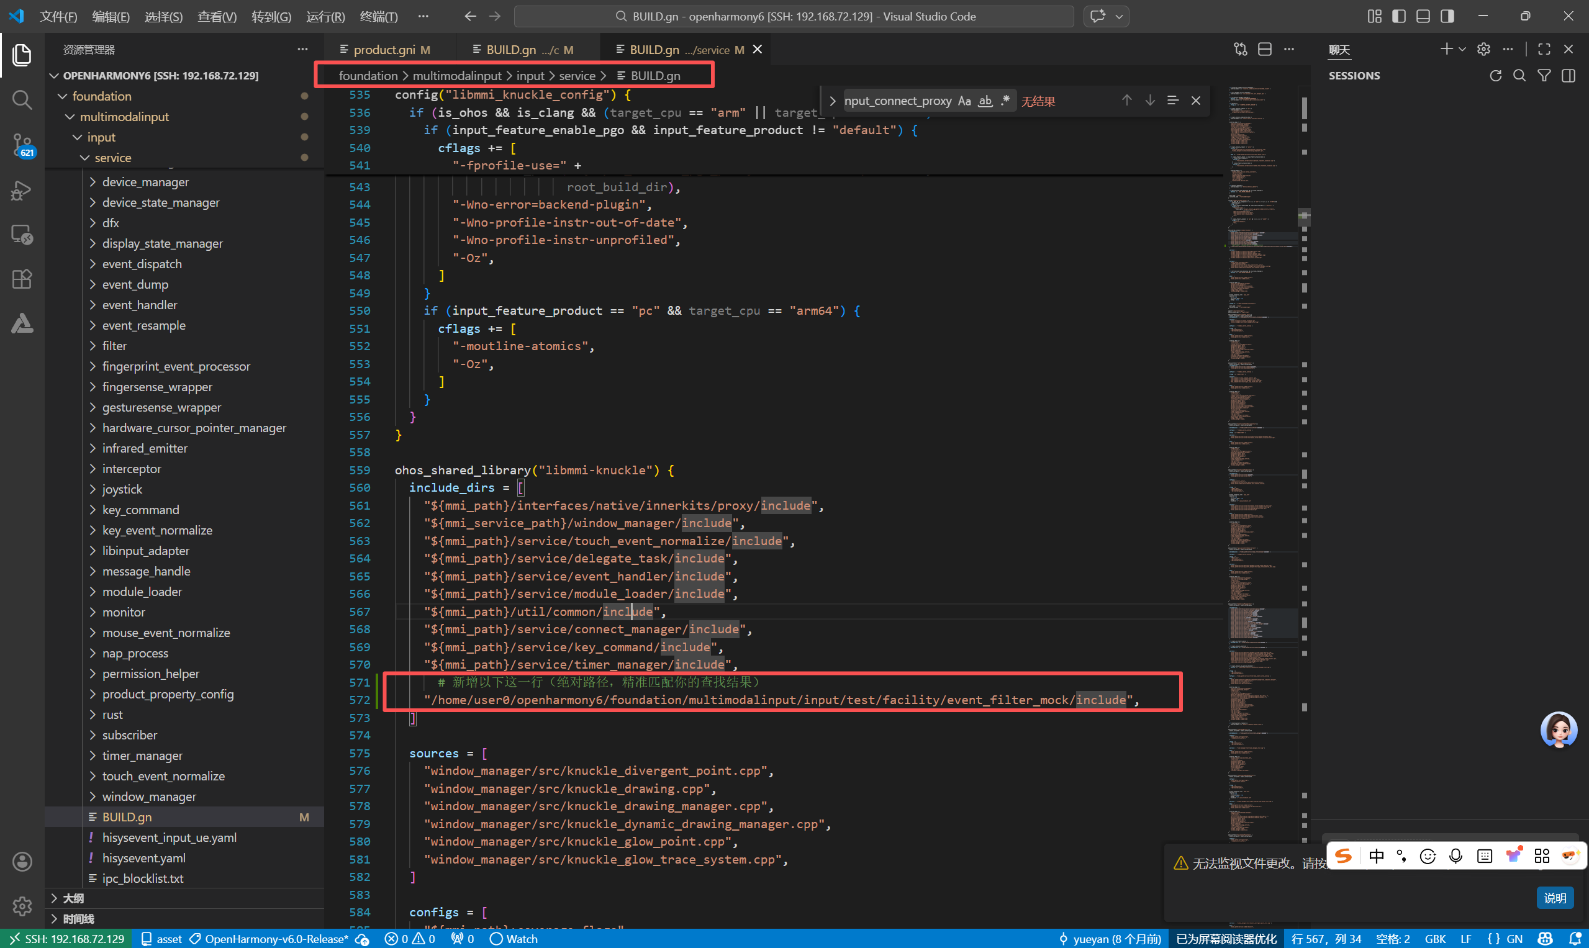Click the refresh sessions icon in chat panel

[x=1495, y=75]
